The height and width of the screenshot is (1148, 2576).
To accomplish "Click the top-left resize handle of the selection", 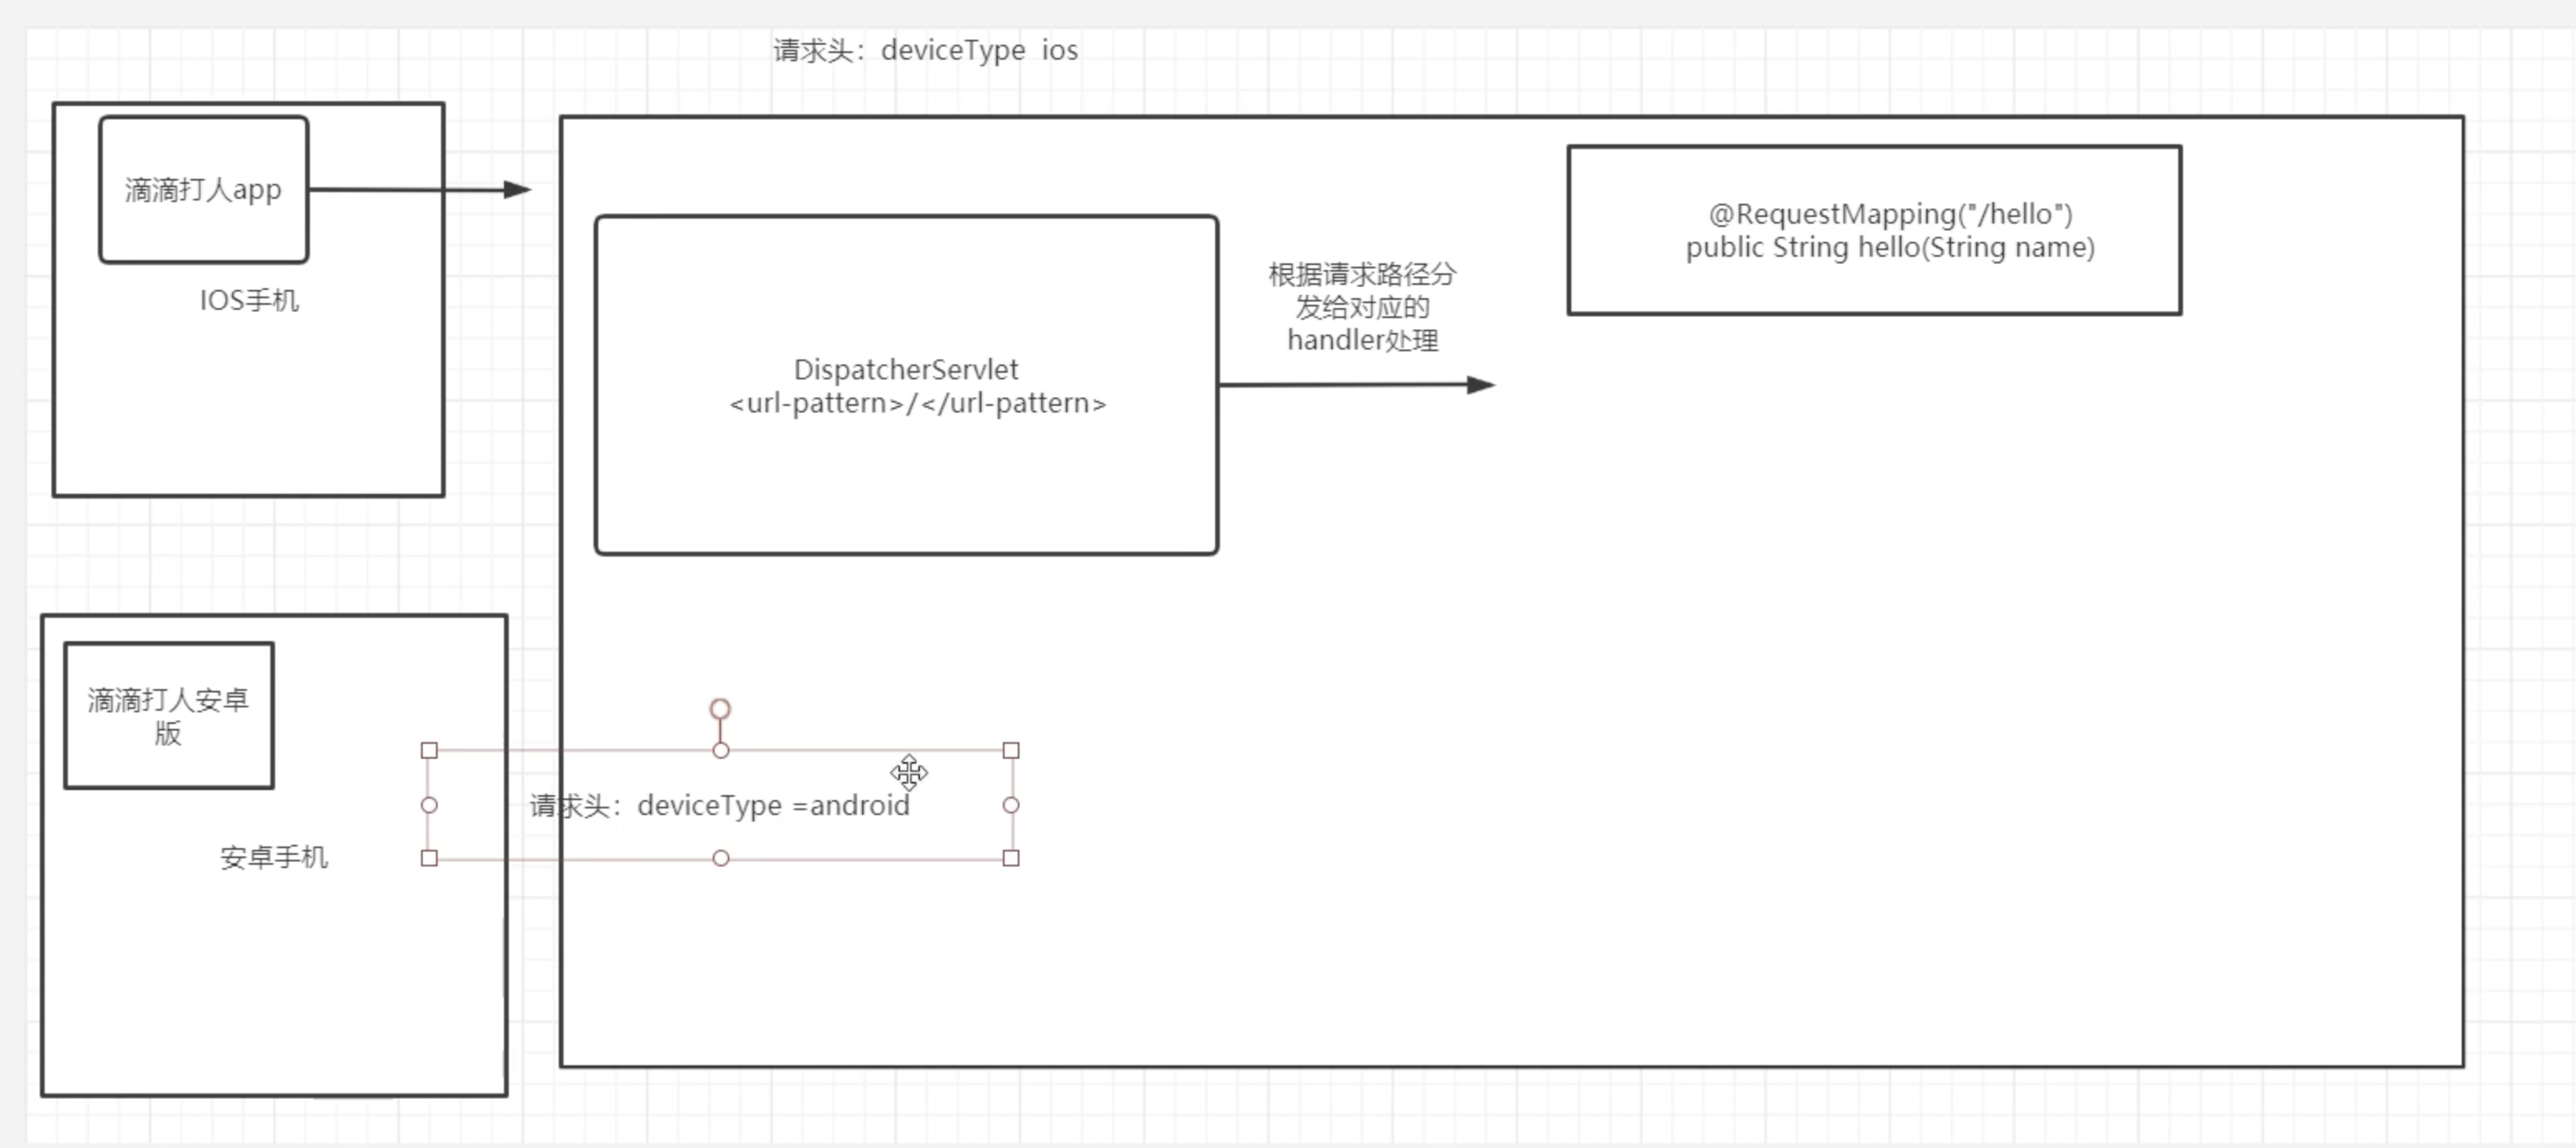I will coord(429,750).
